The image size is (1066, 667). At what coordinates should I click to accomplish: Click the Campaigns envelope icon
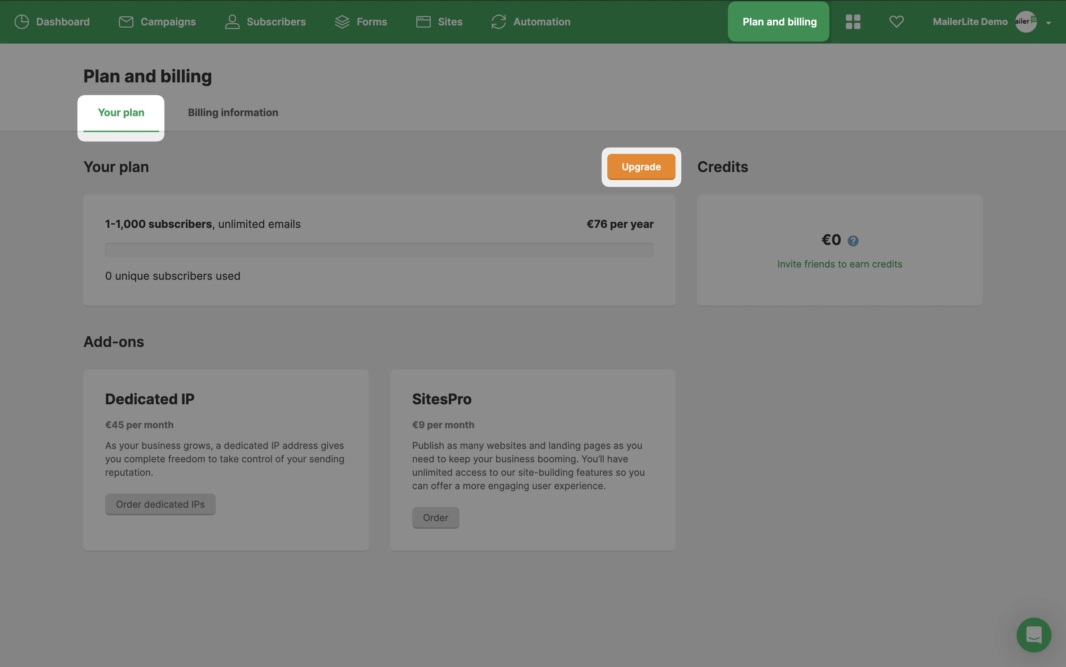126,22
